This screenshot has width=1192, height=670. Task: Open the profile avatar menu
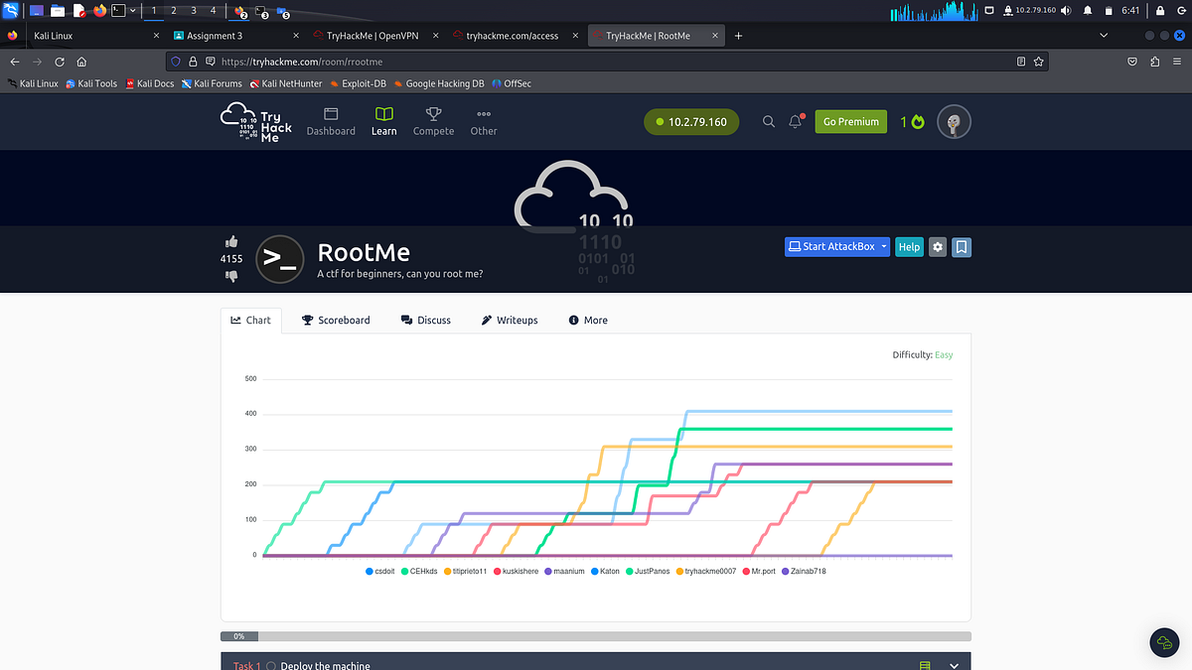coord(954,121)
